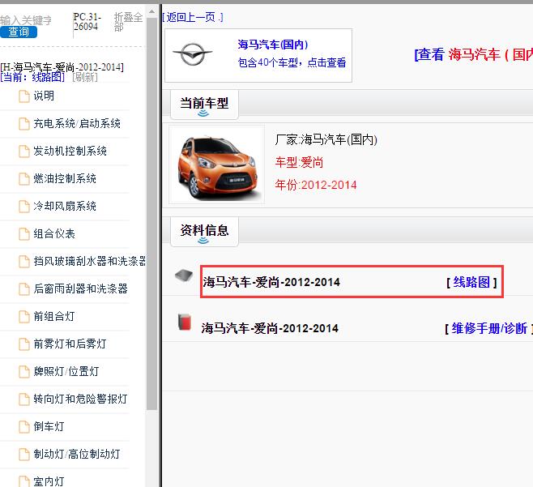
Task: Select the 资料信息 tab
Action: tap(204, 232)
